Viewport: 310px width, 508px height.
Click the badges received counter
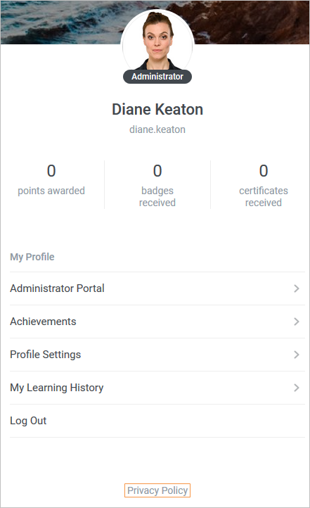(x=157, y=186)
